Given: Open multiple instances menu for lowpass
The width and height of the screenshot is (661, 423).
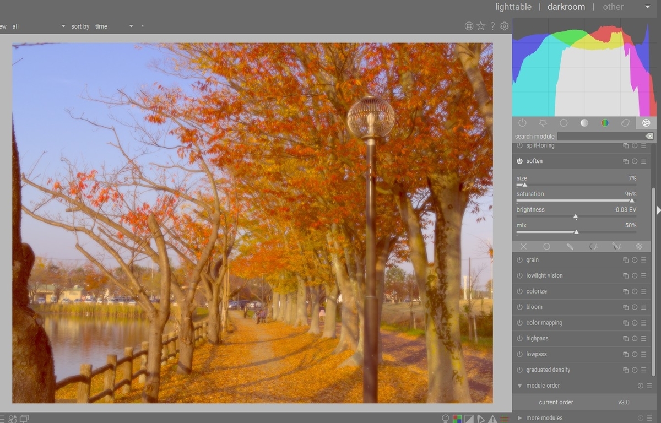Looking at the screenshot, I should coord(626,354).
